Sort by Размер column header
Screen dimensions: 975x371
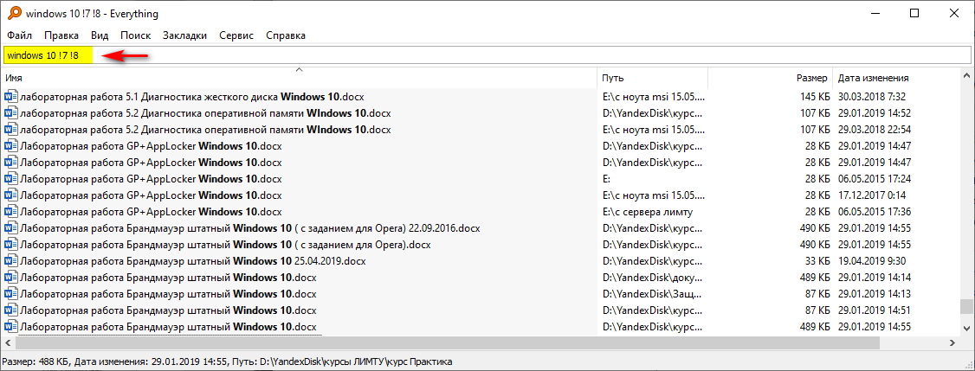point(769,78)
